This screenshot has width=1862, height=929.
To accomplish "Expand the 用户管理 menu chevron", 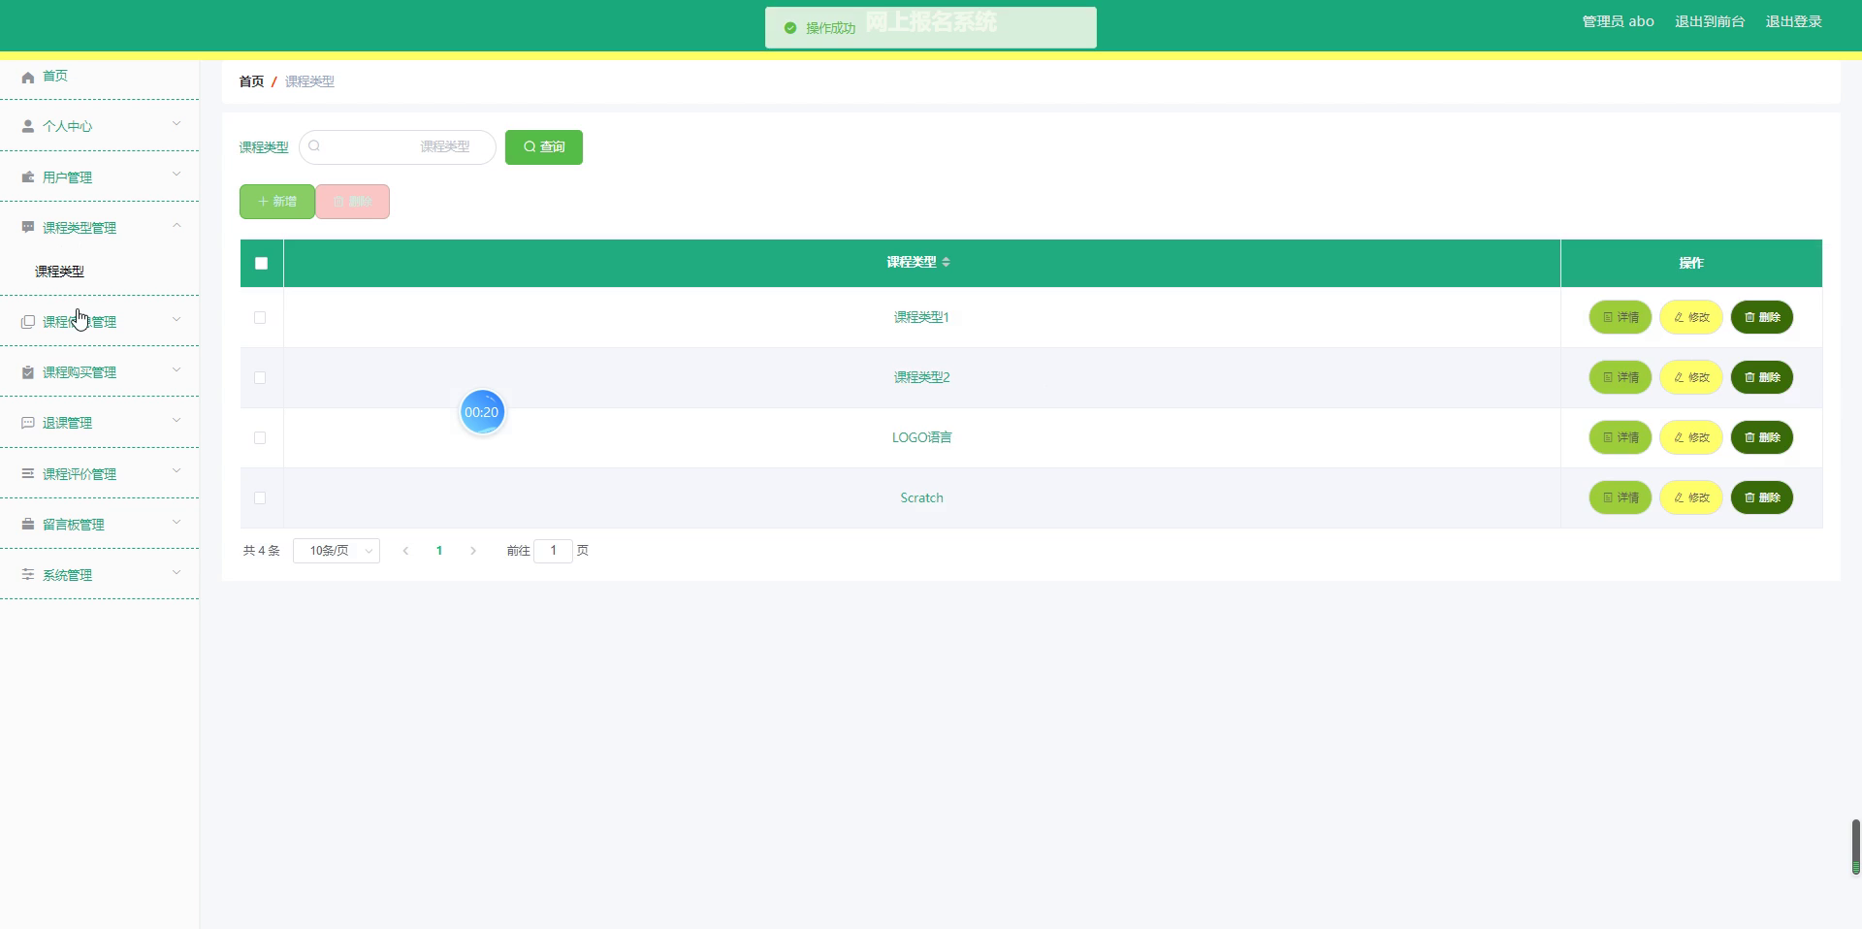I will click(x=177, y=175).
